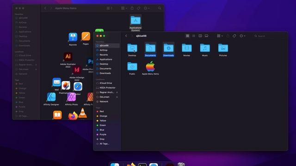The width and height of the screenshot is (296, 166).
Task: Open Applications in front window sidebar
Action: (107, 59)
